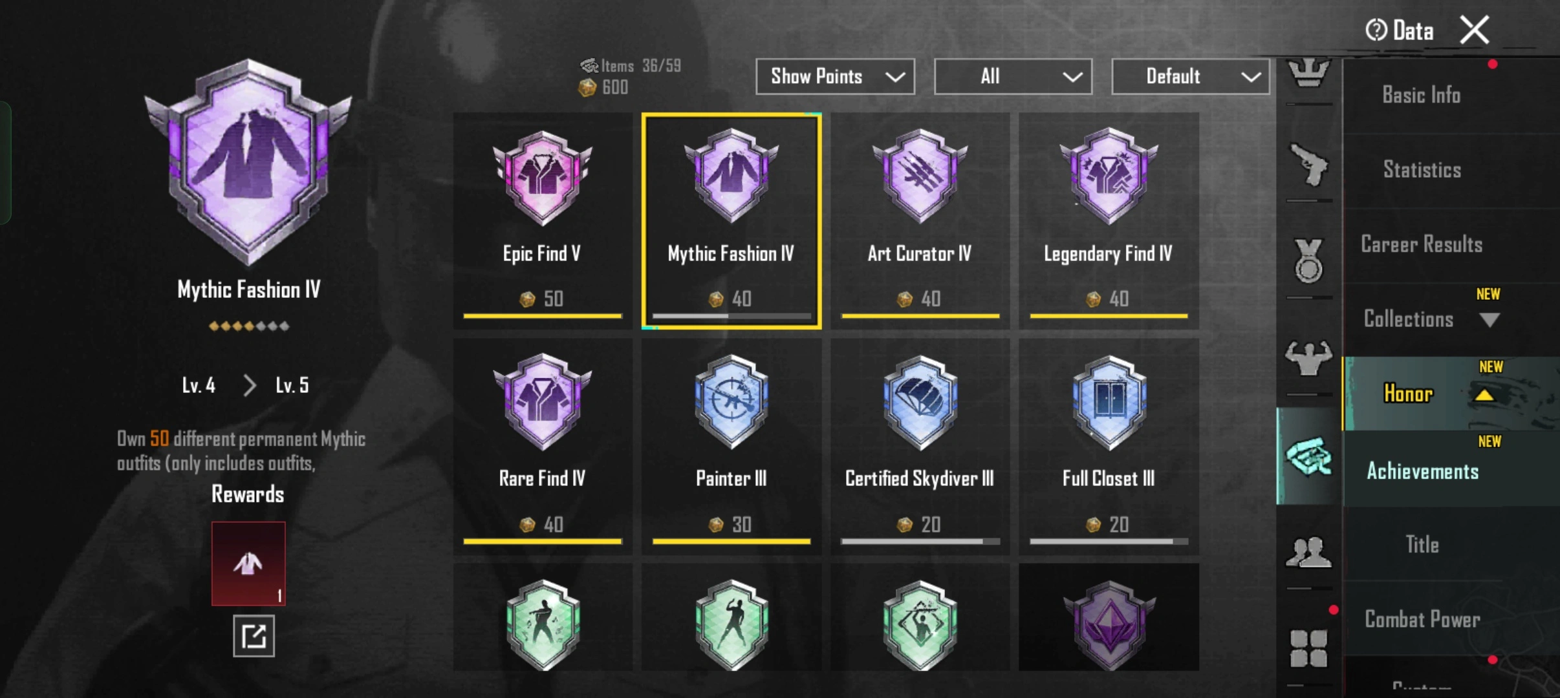Open the medal sidebar icon
1560x698 pixels.
pos(1308,261)
